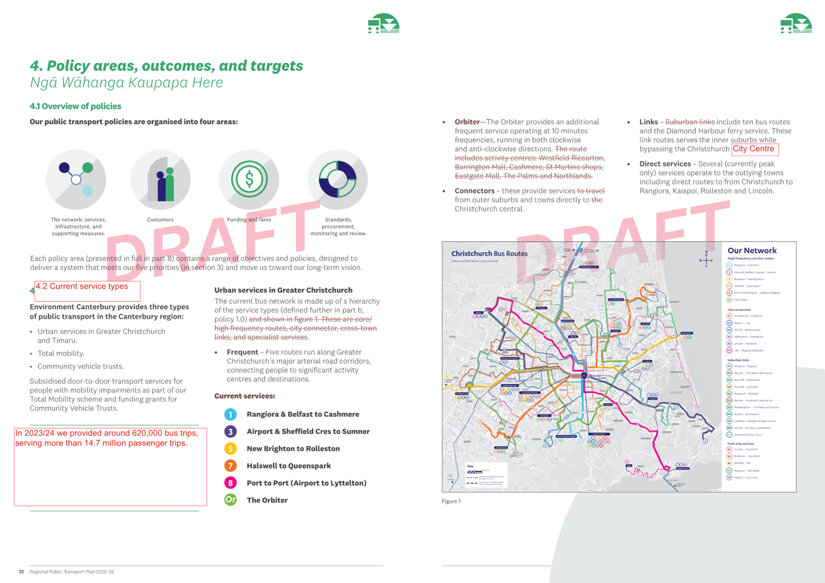The height and width of the screenshot is (583, 825).
Task: Click the 'Ngā Wāhanga Kaupapa Here' subtitle
Action: pyautogui.click(x=126, y=83)
